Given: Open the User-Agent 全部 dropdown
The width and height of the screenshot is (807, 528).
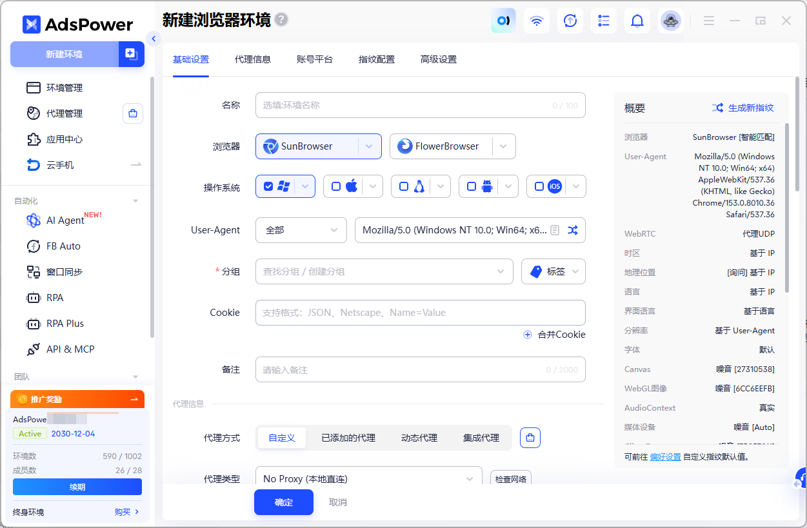Looking at the screenshot, I should point(301,230).
